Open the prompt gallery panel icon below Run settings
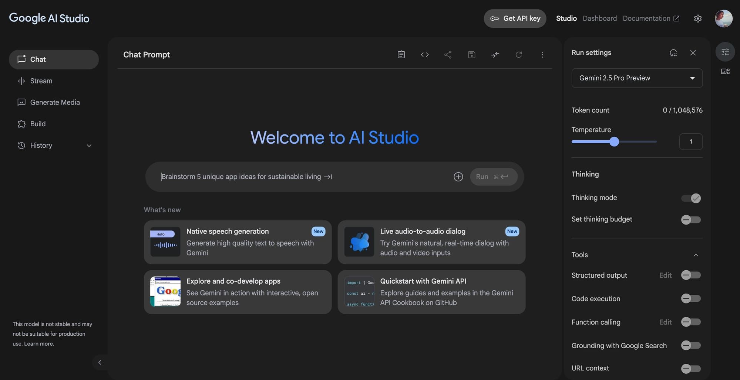This screenshot has width=740, height=380. pos(725,71)
